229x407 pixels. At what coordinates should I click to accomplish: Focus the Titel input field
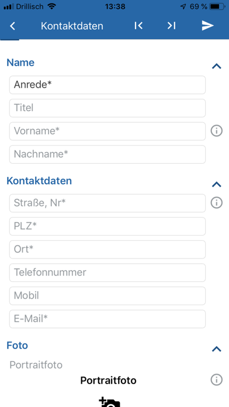(x=107, y=108)
